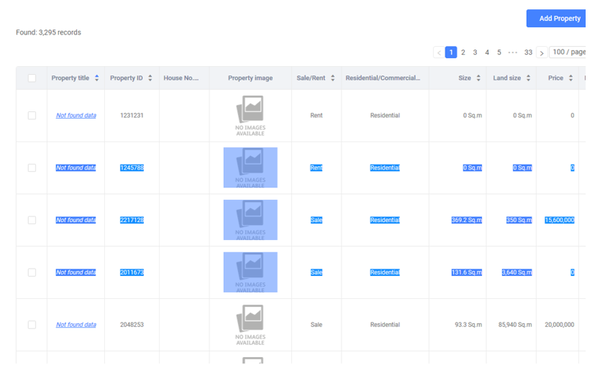Viewport: 595px width, 365px height.
Task: Click image placeholder of property 2048253
Action: (x=250, y=325)
